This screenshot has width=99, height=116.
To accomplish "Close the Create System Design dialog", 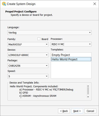I will (x=95, y=4).
